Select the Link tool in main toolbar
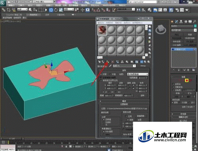Image resolution: width=198 pixels, height=151 pixels. 4,10
